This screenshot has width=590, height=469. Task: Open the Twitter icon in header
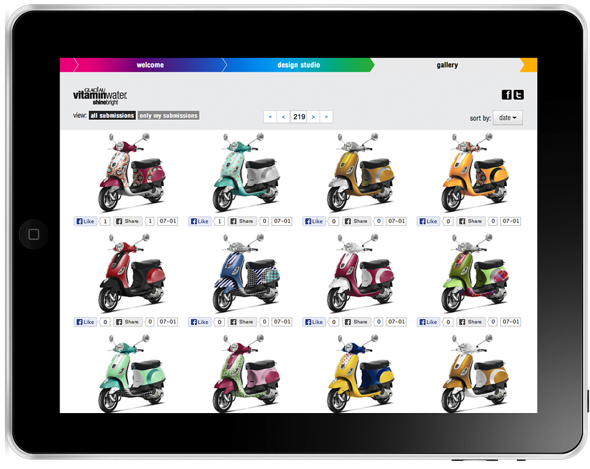[x=519, y=95]
